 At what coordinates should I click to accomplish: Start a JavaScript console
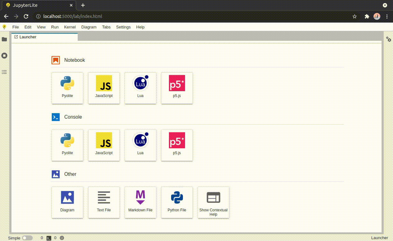click(104, 145)
